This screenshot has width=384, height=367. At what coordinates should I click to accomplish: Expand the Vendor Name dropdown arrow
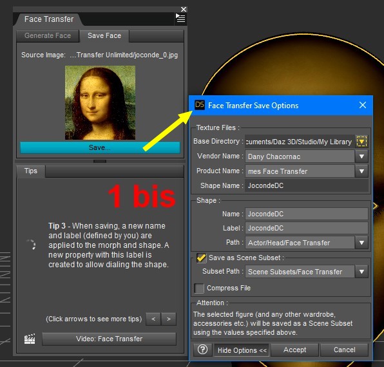[x=361, y=156]
